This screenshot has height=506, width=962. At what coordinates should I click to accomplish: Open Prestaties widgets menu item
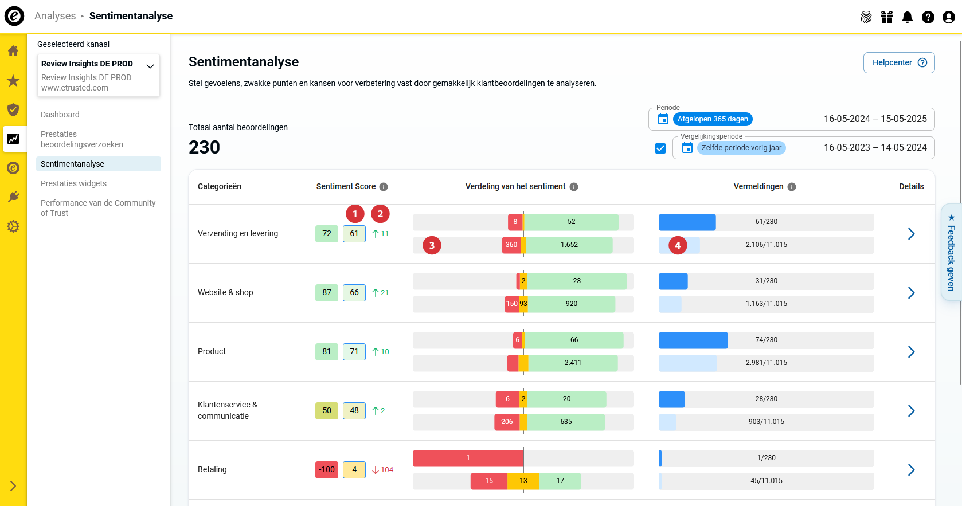73,183
